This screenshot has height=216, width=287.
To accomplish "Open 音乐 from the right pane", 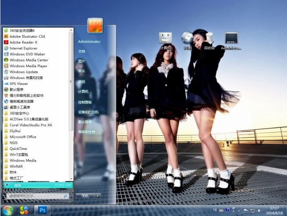I will [x=82, y=71].
